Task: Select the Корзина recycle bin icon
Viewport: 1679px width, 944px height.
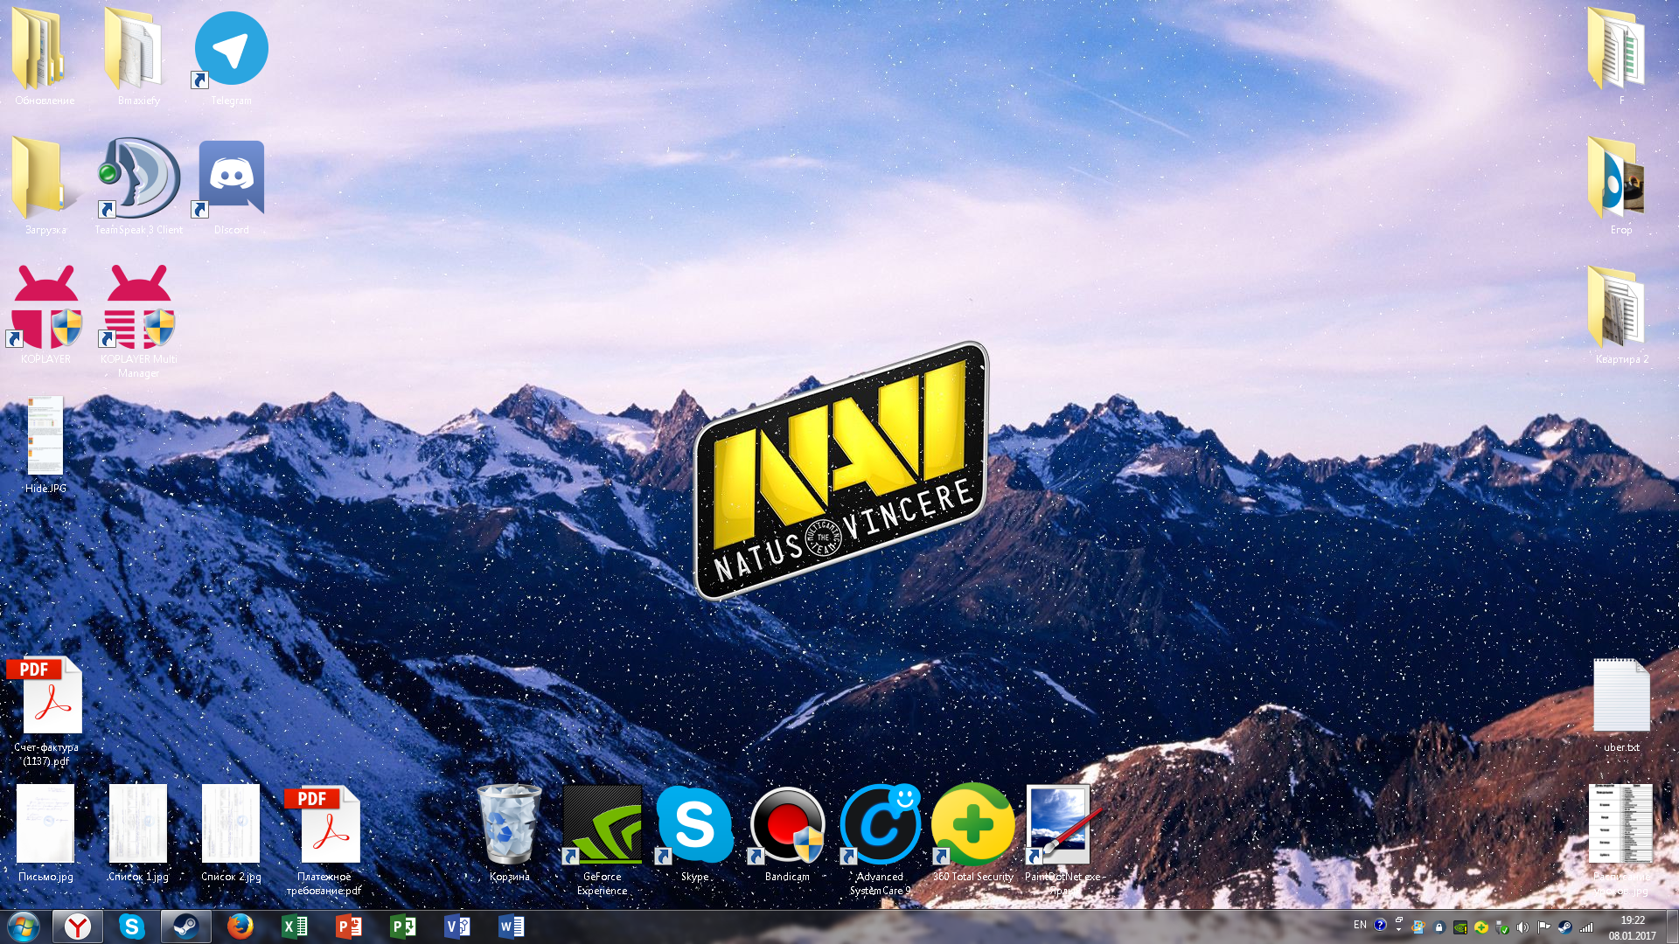Action: coord(509,834)
